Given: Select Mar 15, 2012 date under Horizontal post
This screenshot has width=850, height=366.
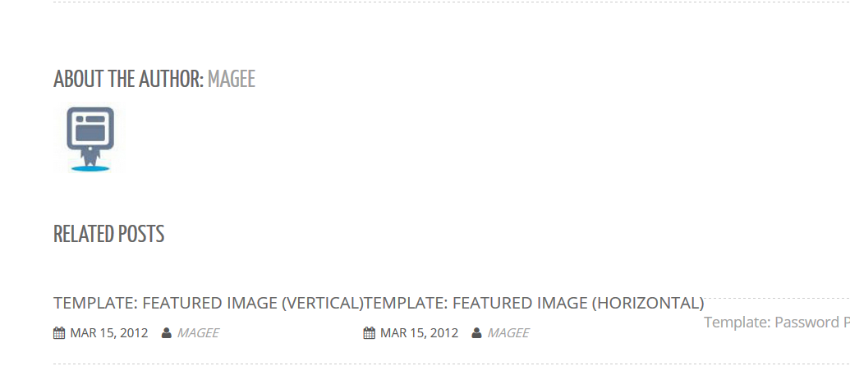Looking at the screenshot, I should click(x=419, y=333).
